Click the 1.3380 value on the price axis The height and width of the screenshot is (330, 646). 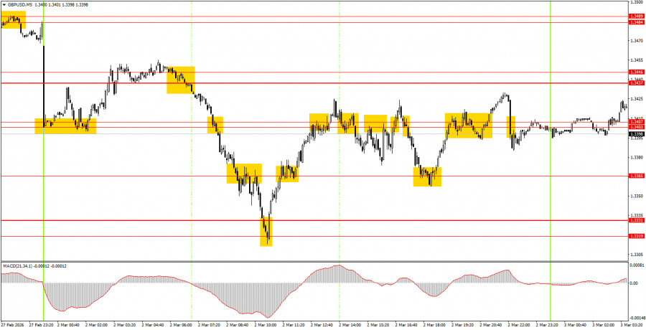[636, 157]
